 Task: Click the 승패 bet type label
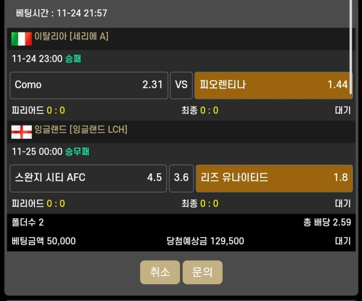tap(74, 59)
